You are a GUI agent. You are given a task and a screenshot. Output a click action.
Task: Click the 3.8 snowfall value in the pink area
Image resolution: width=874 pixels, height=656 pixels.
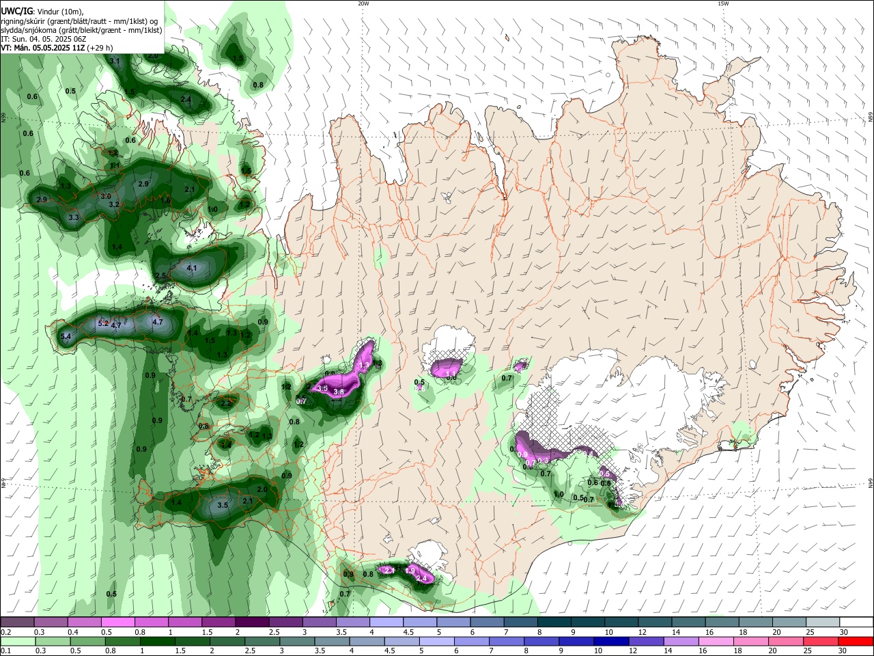(x=338, y=391)
